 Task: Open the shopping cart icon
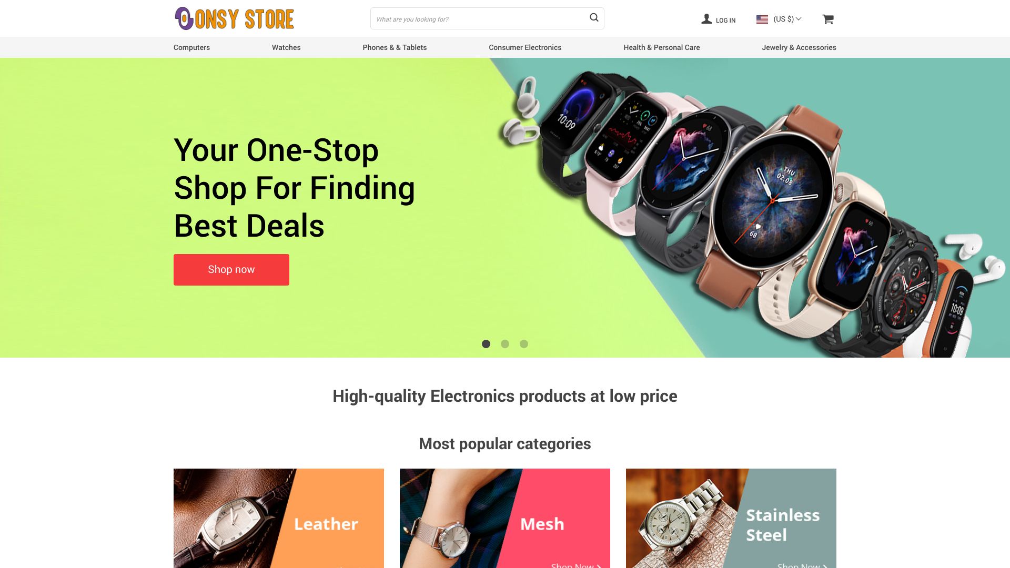tap(828, 19)
